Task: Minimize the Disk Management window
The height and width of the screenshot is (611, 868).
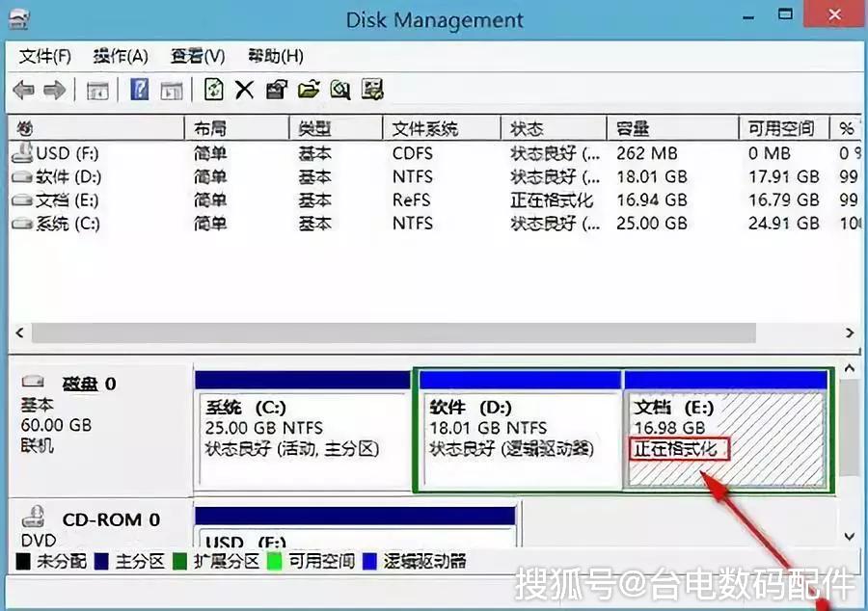Action: (x=748, y=17)
